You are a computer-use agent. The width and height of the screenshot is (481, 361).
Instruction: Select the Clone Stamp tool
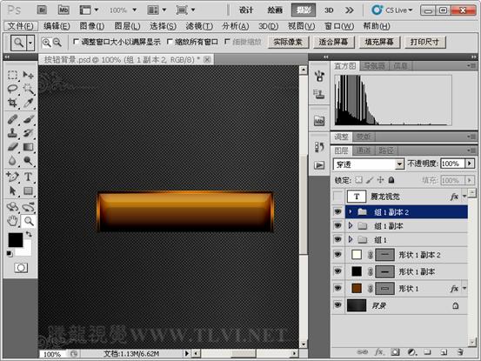[12, 133]
